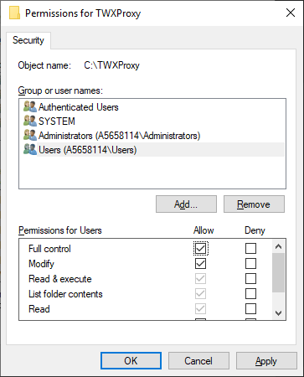This screenshot has width=304, height=377.
Task: Click the permissions list scroll up arrow
Action: coord(278,246)
